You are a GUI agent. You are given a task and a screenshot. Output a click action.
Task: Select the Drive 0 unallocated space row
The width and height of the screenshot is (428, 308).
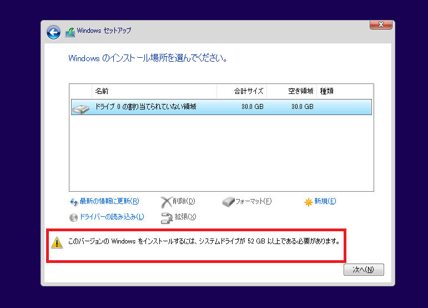pos(221,107)
